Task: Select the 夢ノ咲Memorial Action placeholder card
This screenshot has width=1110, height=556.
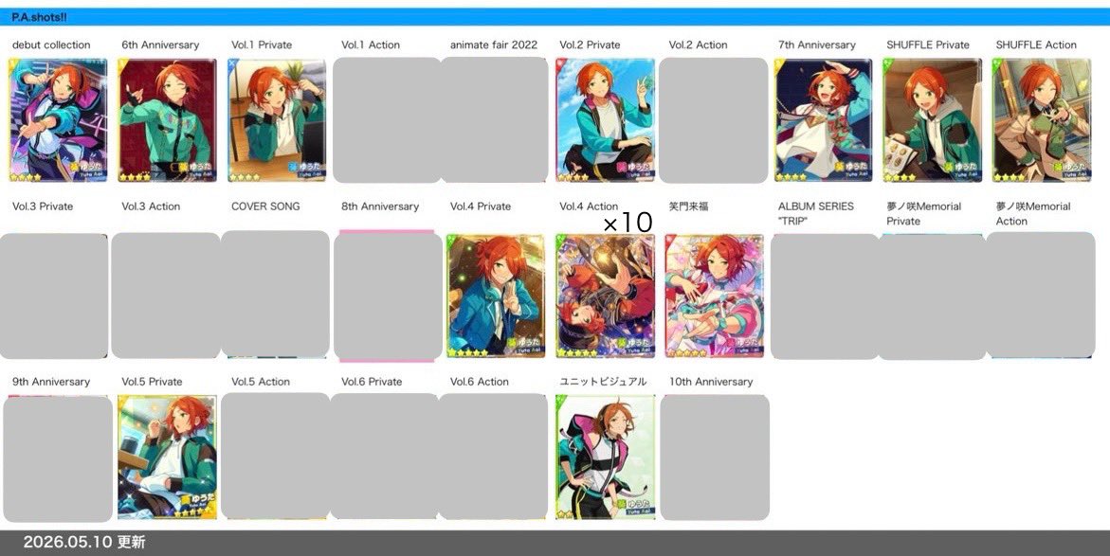Action: pyautogui.click(x=1041, y=295)
